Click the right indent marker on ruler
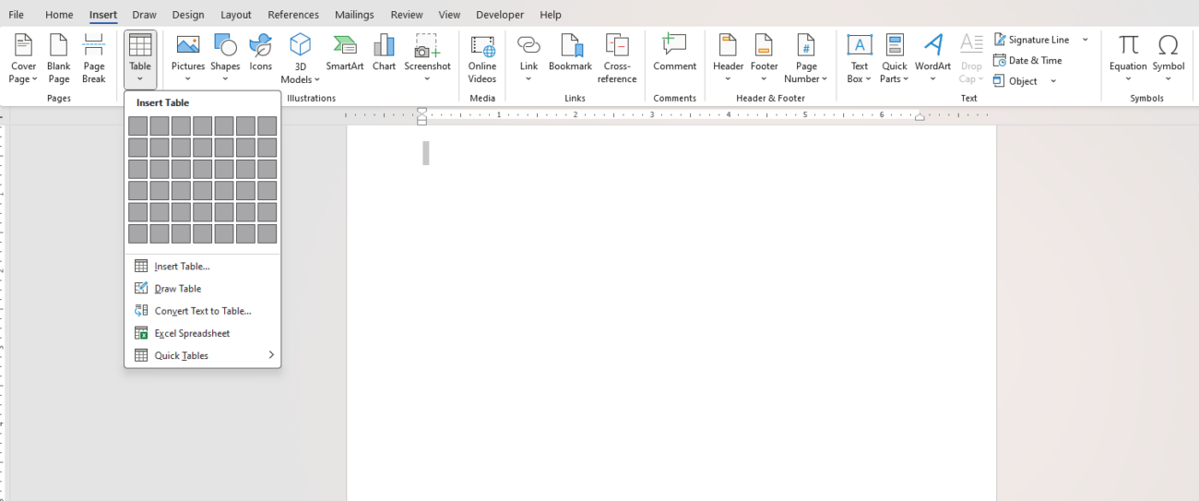 coord(920,117)
